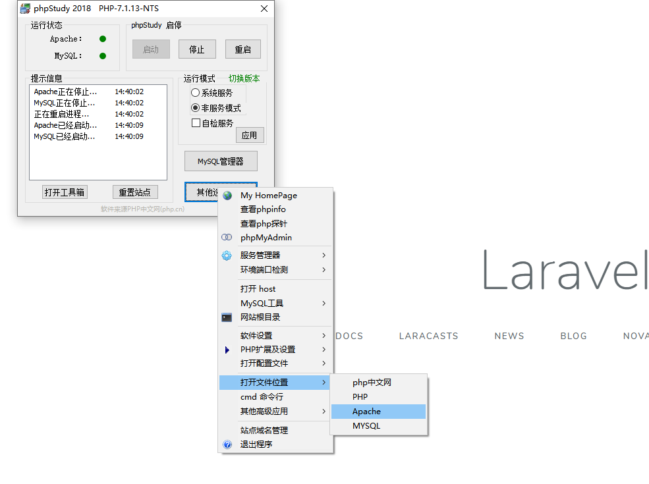
Task: Choose 查看php探针 from the menu
Action: pyautogui.click(x=275, y=224)
